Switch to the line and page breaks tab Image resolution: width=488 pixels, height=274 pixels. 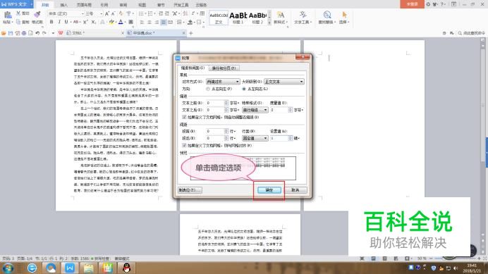[x=224, y=68]
